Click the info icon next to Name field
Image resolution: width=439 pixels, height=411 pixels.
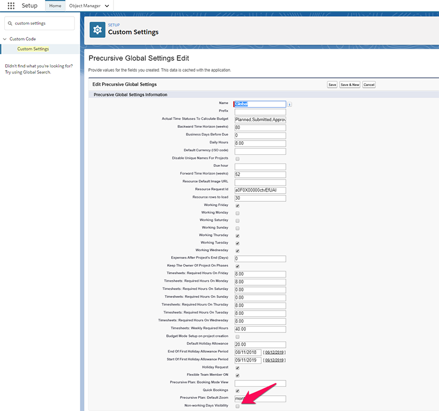click(x=290, y=104)
